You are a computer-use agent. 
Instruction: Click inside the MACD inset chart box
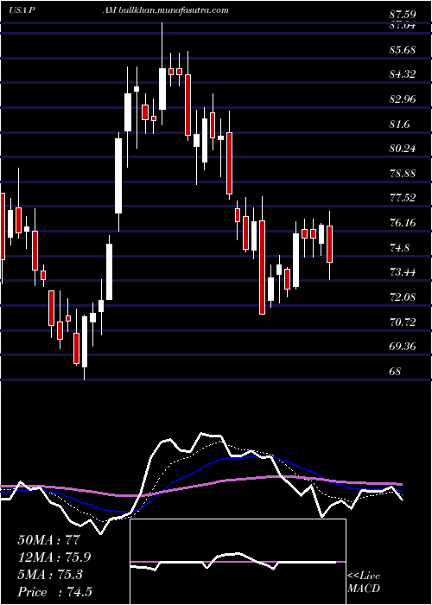238,562
